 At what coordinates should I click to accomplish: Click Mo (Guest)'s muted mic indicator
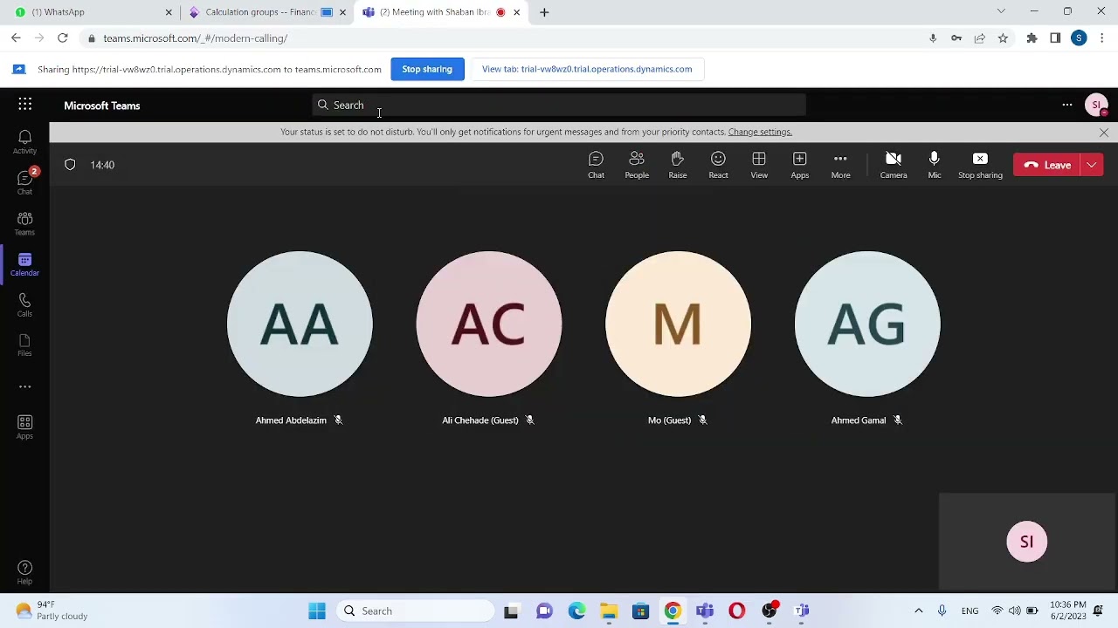(702, 420)
